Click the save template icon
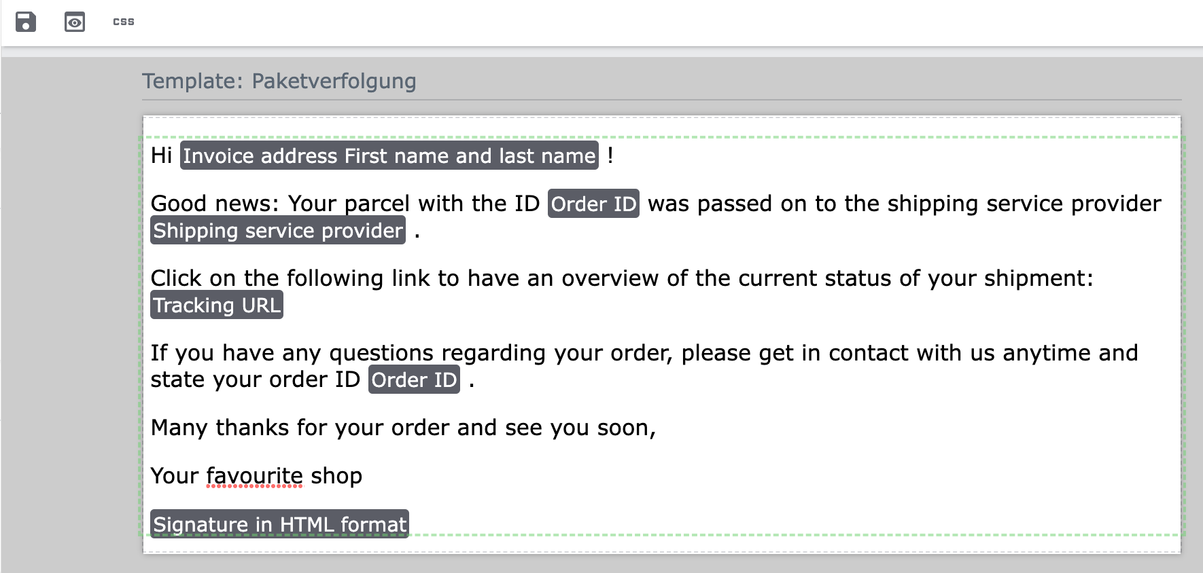This screenshot has width=1203, height=573. pos(26,22)
